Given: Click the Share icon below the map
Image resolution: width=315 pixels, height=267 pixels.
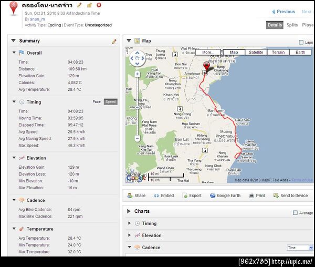Looking at the screenshot, I should (130, 195).
